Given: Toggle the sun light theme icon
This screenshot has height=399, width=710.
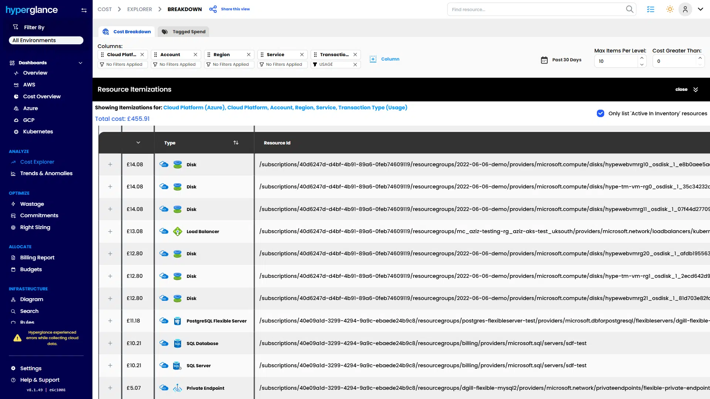Looking at the screenshot, I should pyautogui.click(x=670, y=9).
